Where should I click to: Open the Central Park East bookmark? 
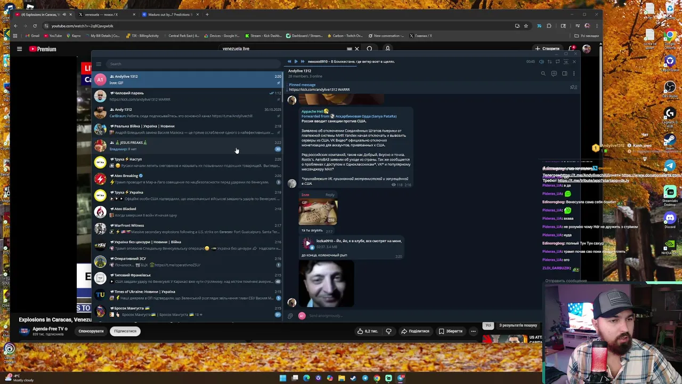click(x=181, y=36)
